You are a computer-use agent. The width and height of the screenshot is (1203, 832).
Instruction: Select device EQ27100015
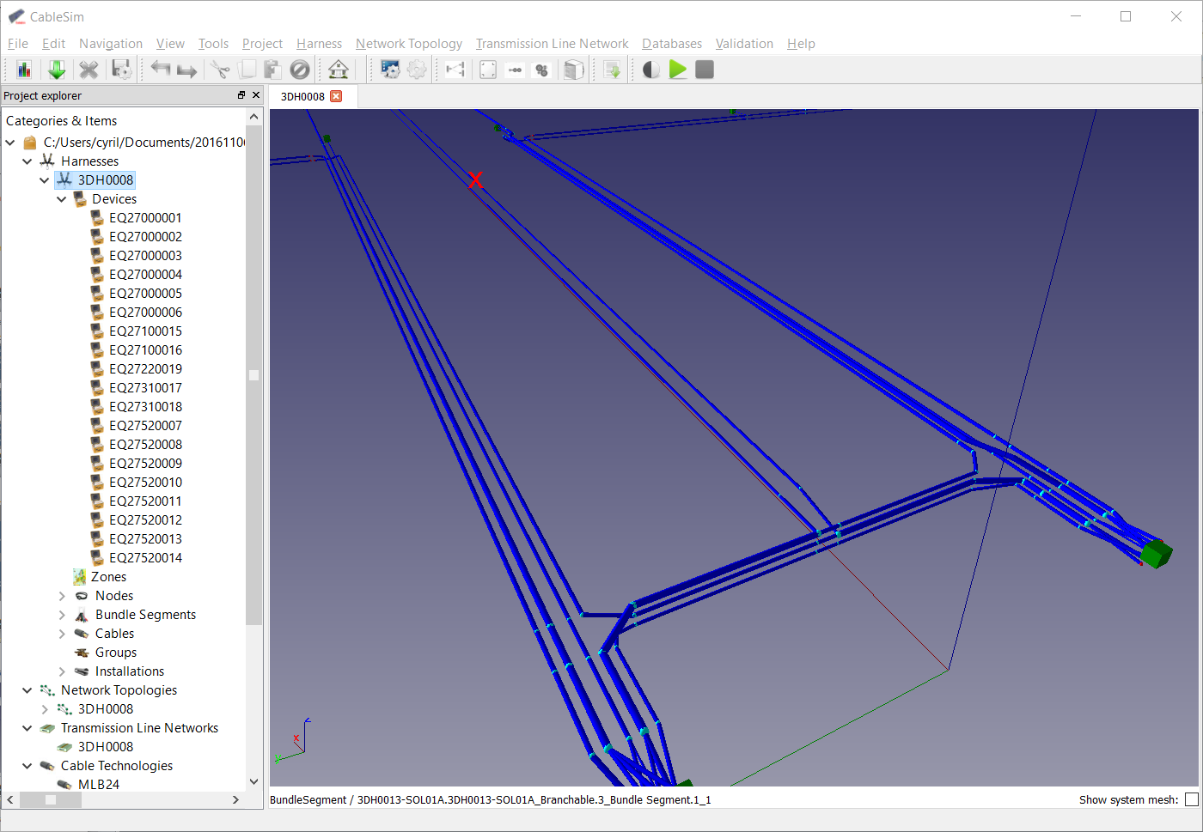pyautogui.click(x=145, y=331)
